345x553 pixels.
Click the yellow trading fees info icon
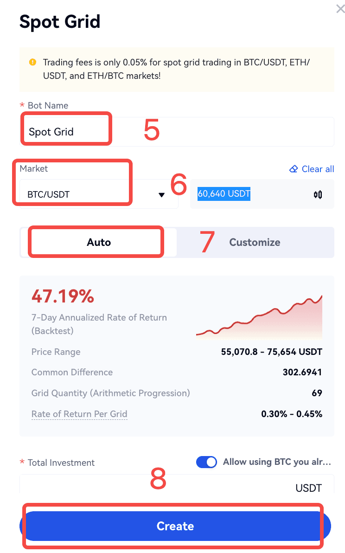[32, 62]
